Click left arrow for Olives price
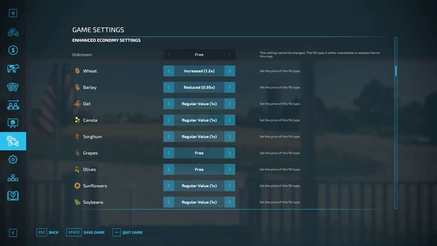437x246 pixels. click(x=169, y=170)
